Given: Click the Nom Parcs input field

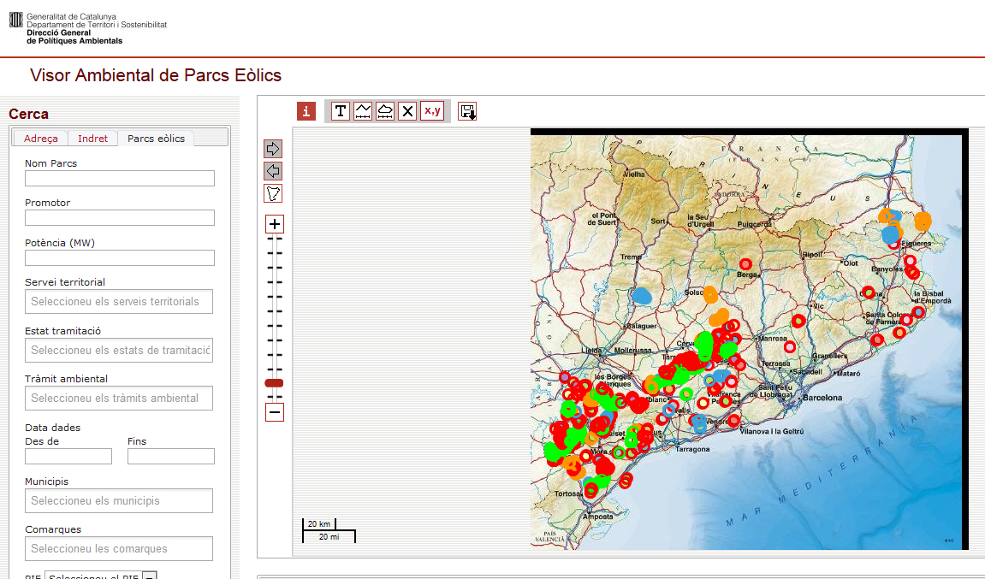Looking at the screenshot, I should (119, 179).
